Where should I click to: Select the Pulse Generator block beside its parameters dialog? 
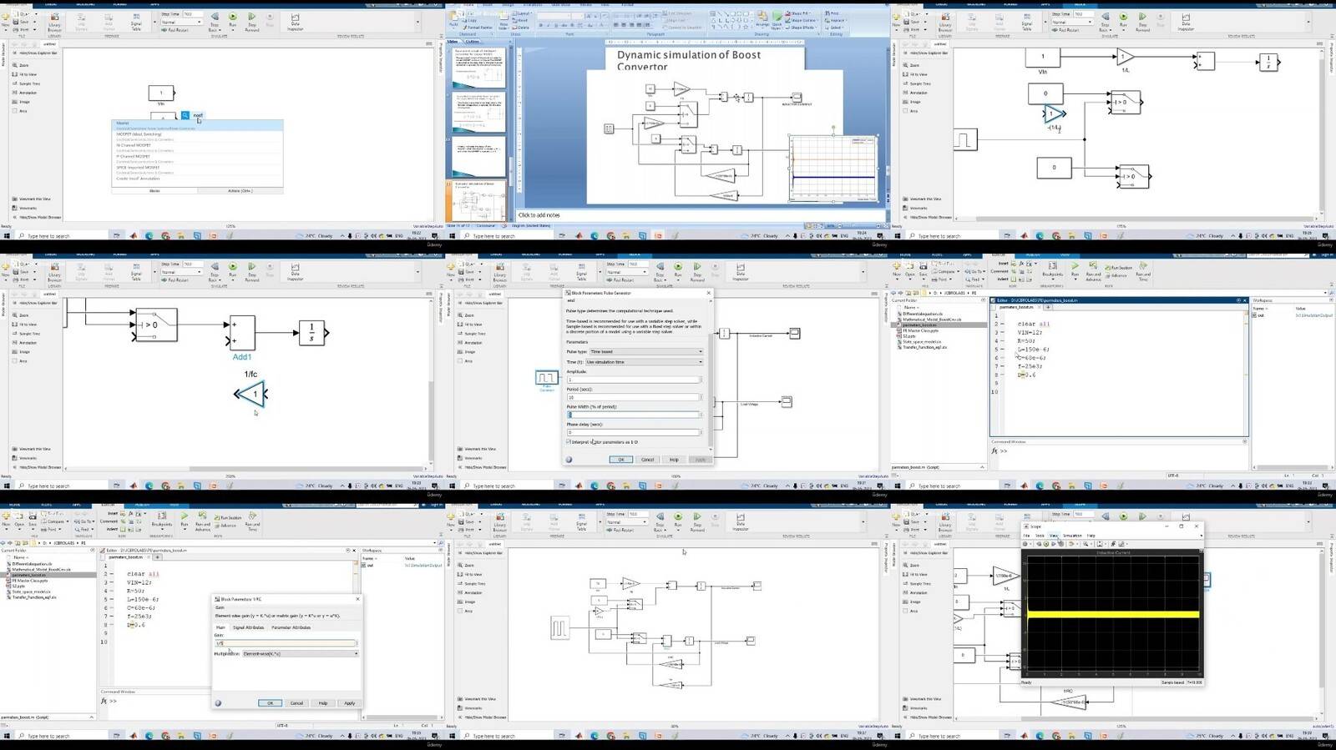tap(547, 378)
